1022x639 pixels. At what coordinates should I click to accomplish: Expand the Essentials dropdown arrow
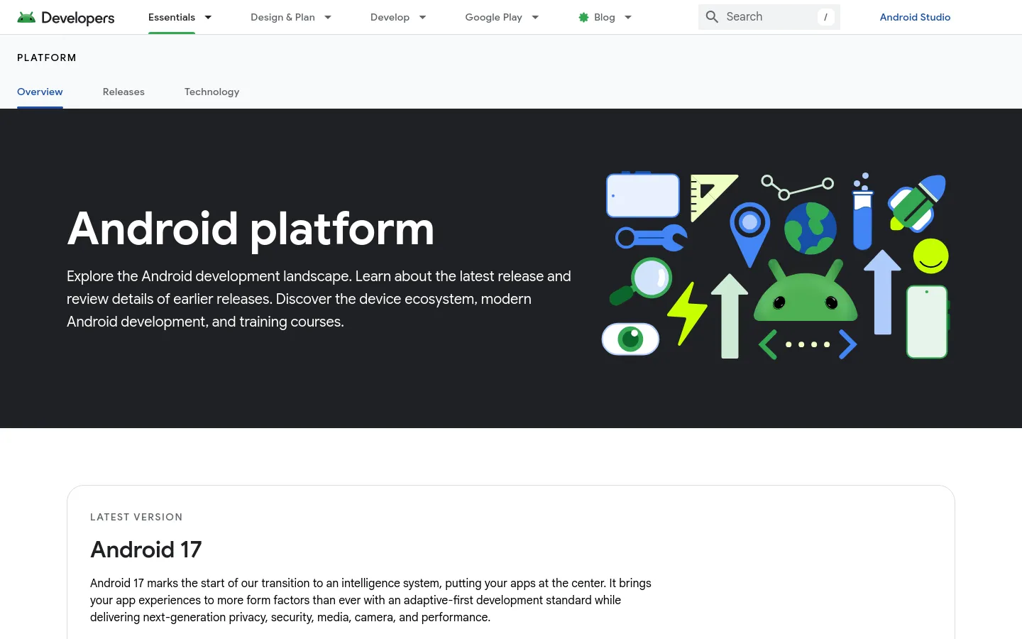[208, 17]
